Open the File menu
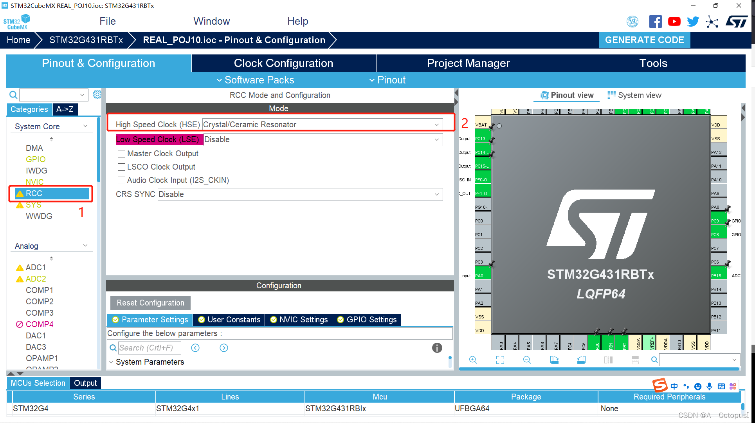The height and width of the screenshot is (423, 755). click(x=108, y=22)
